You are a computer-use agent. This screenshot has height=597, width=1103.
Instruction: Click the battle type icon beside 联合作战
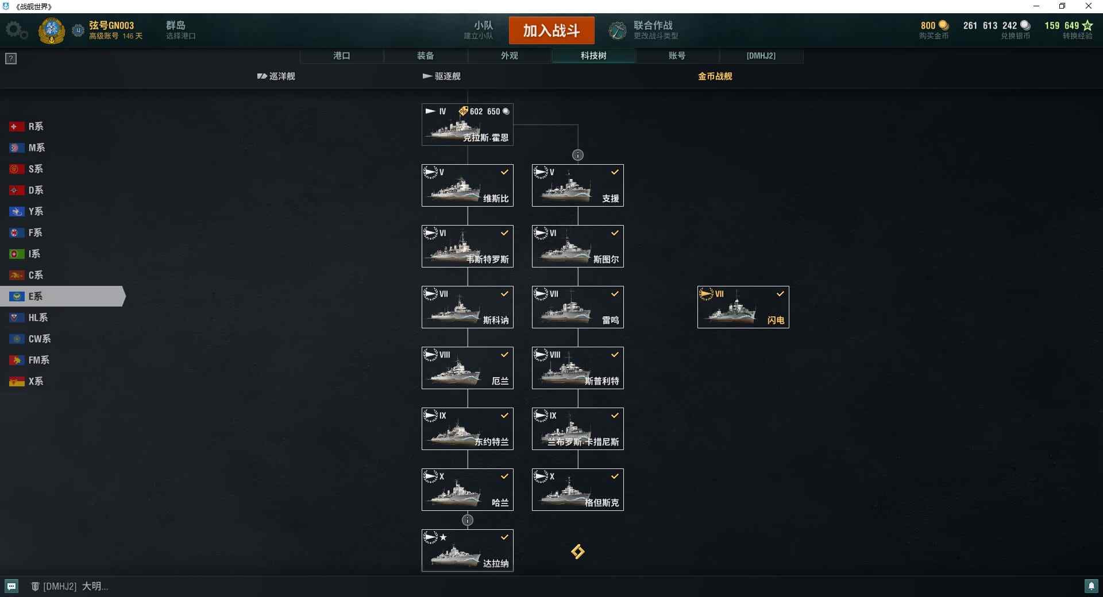click(x=618, y=30)
